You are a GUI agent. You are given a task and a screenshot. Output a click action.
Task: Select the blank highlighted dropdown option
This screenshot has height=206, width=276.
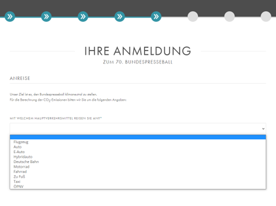click(138, 137)
